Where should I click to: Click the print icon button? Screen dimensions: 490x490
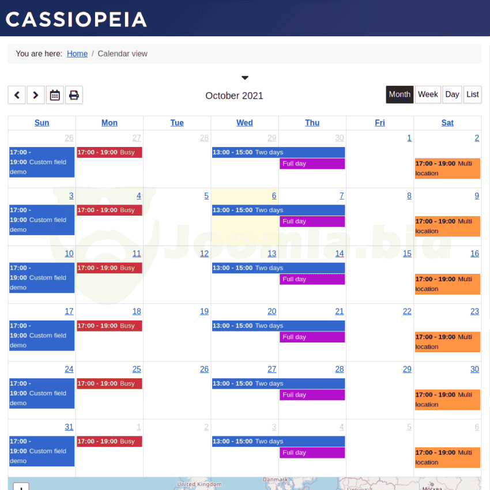(x=74, y=95)
